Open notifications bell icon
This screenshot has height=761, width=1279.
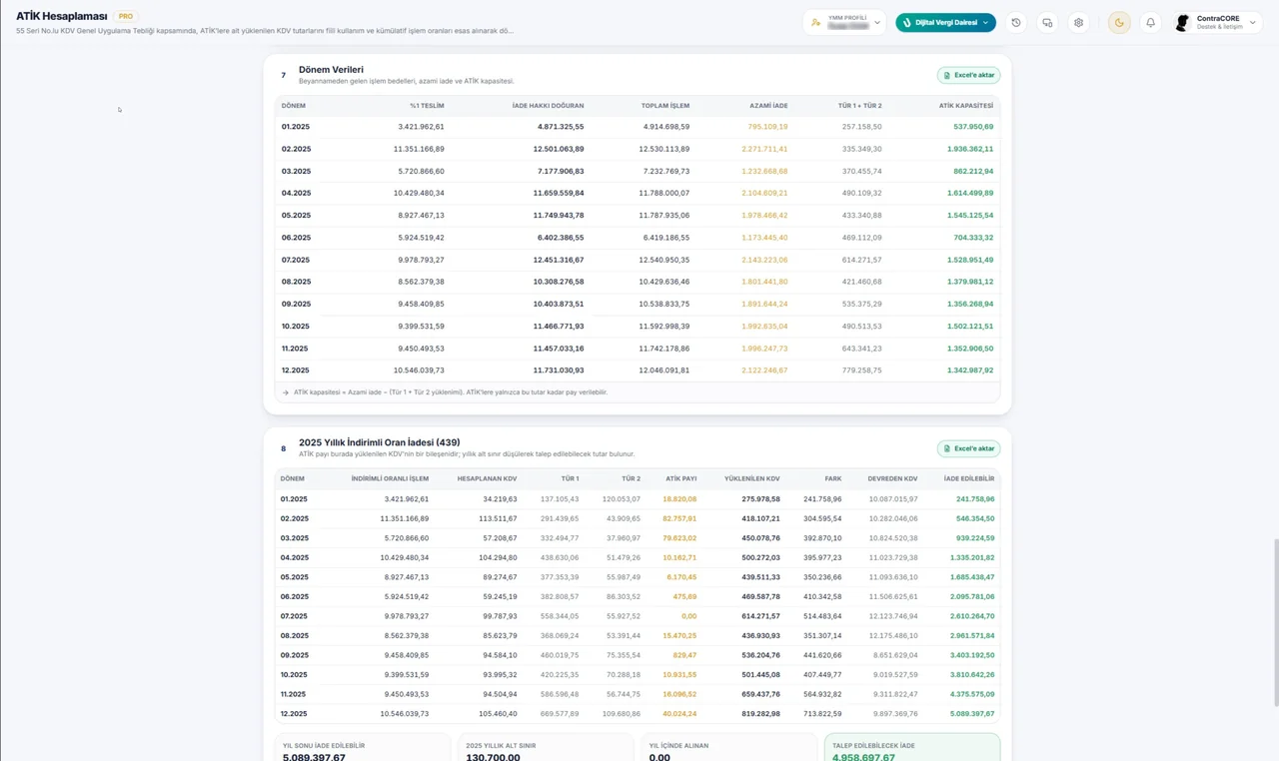1150,22
